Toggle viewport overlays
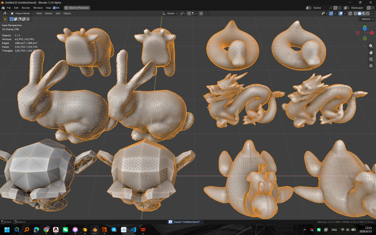The image size is (376, 235). click(340, 13)
